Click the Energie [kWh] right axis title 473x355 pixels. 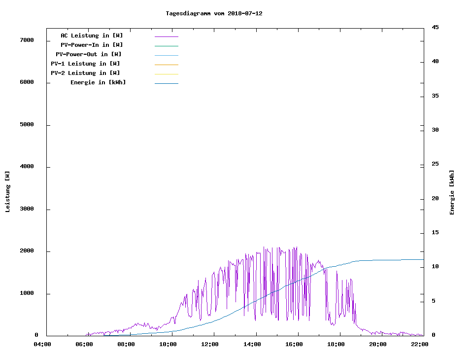click(452, 192)
